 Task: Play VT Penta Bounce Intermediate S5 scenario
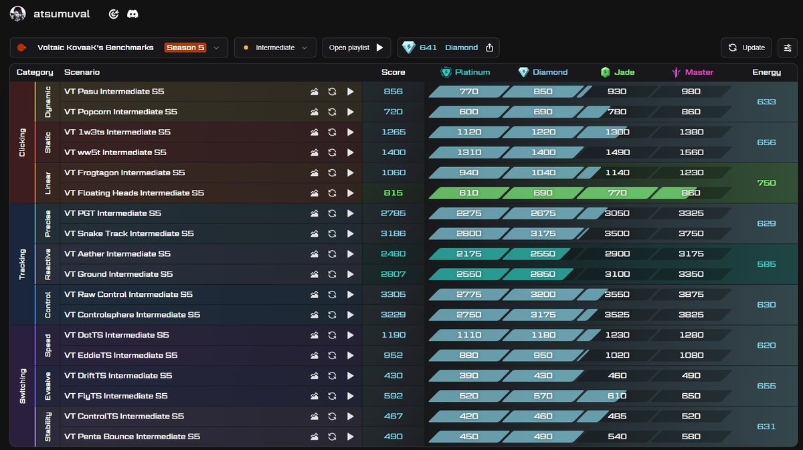tap(350, 437)
